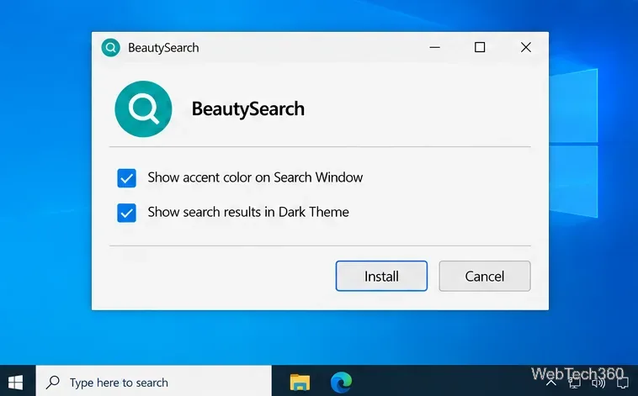Minimize the BeautySearch window
This screenshot has width=638, height=396.
click(x=434, y=47)
